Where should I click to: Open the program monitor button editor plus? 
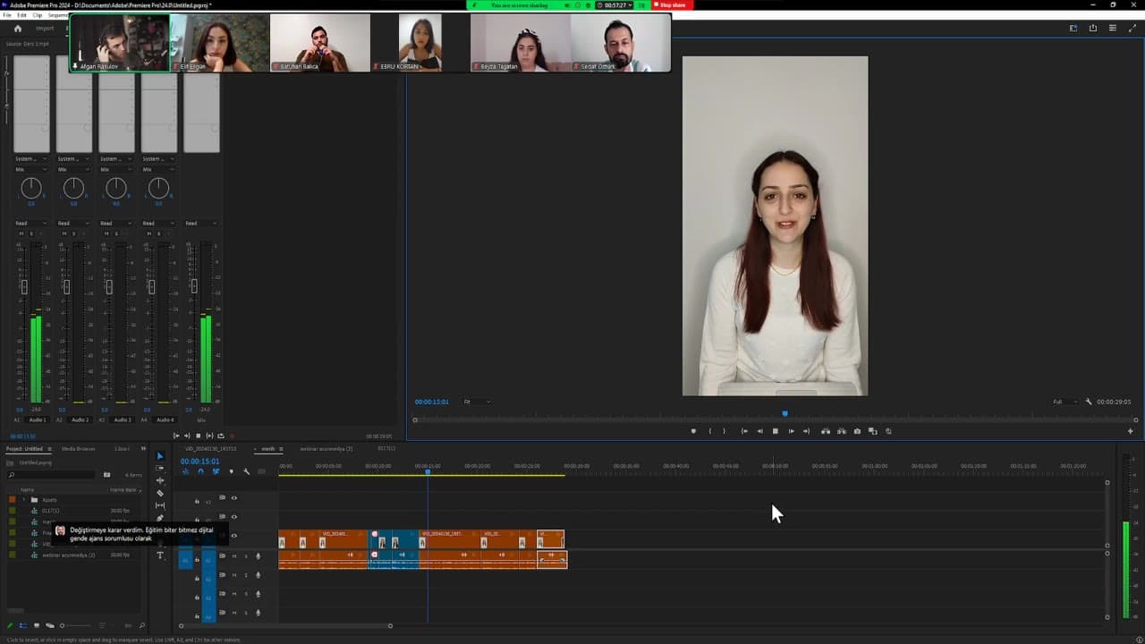[1130, 431]
